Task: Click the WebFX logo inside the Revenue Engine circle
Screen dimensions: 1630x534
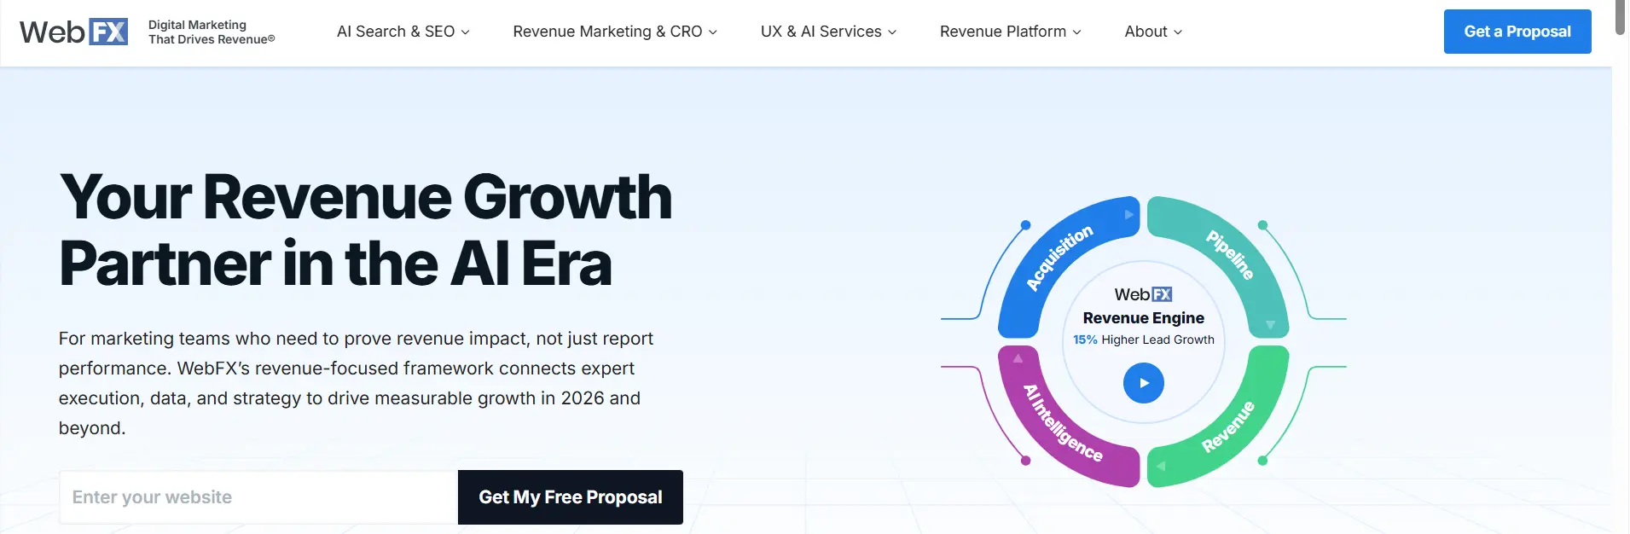Action: coord(1143,294)
